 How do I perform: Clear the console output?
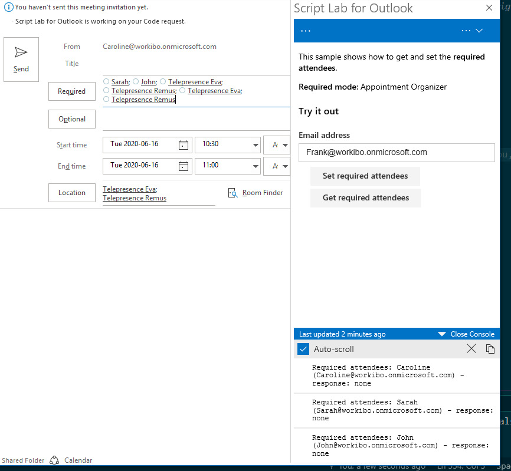471,348
